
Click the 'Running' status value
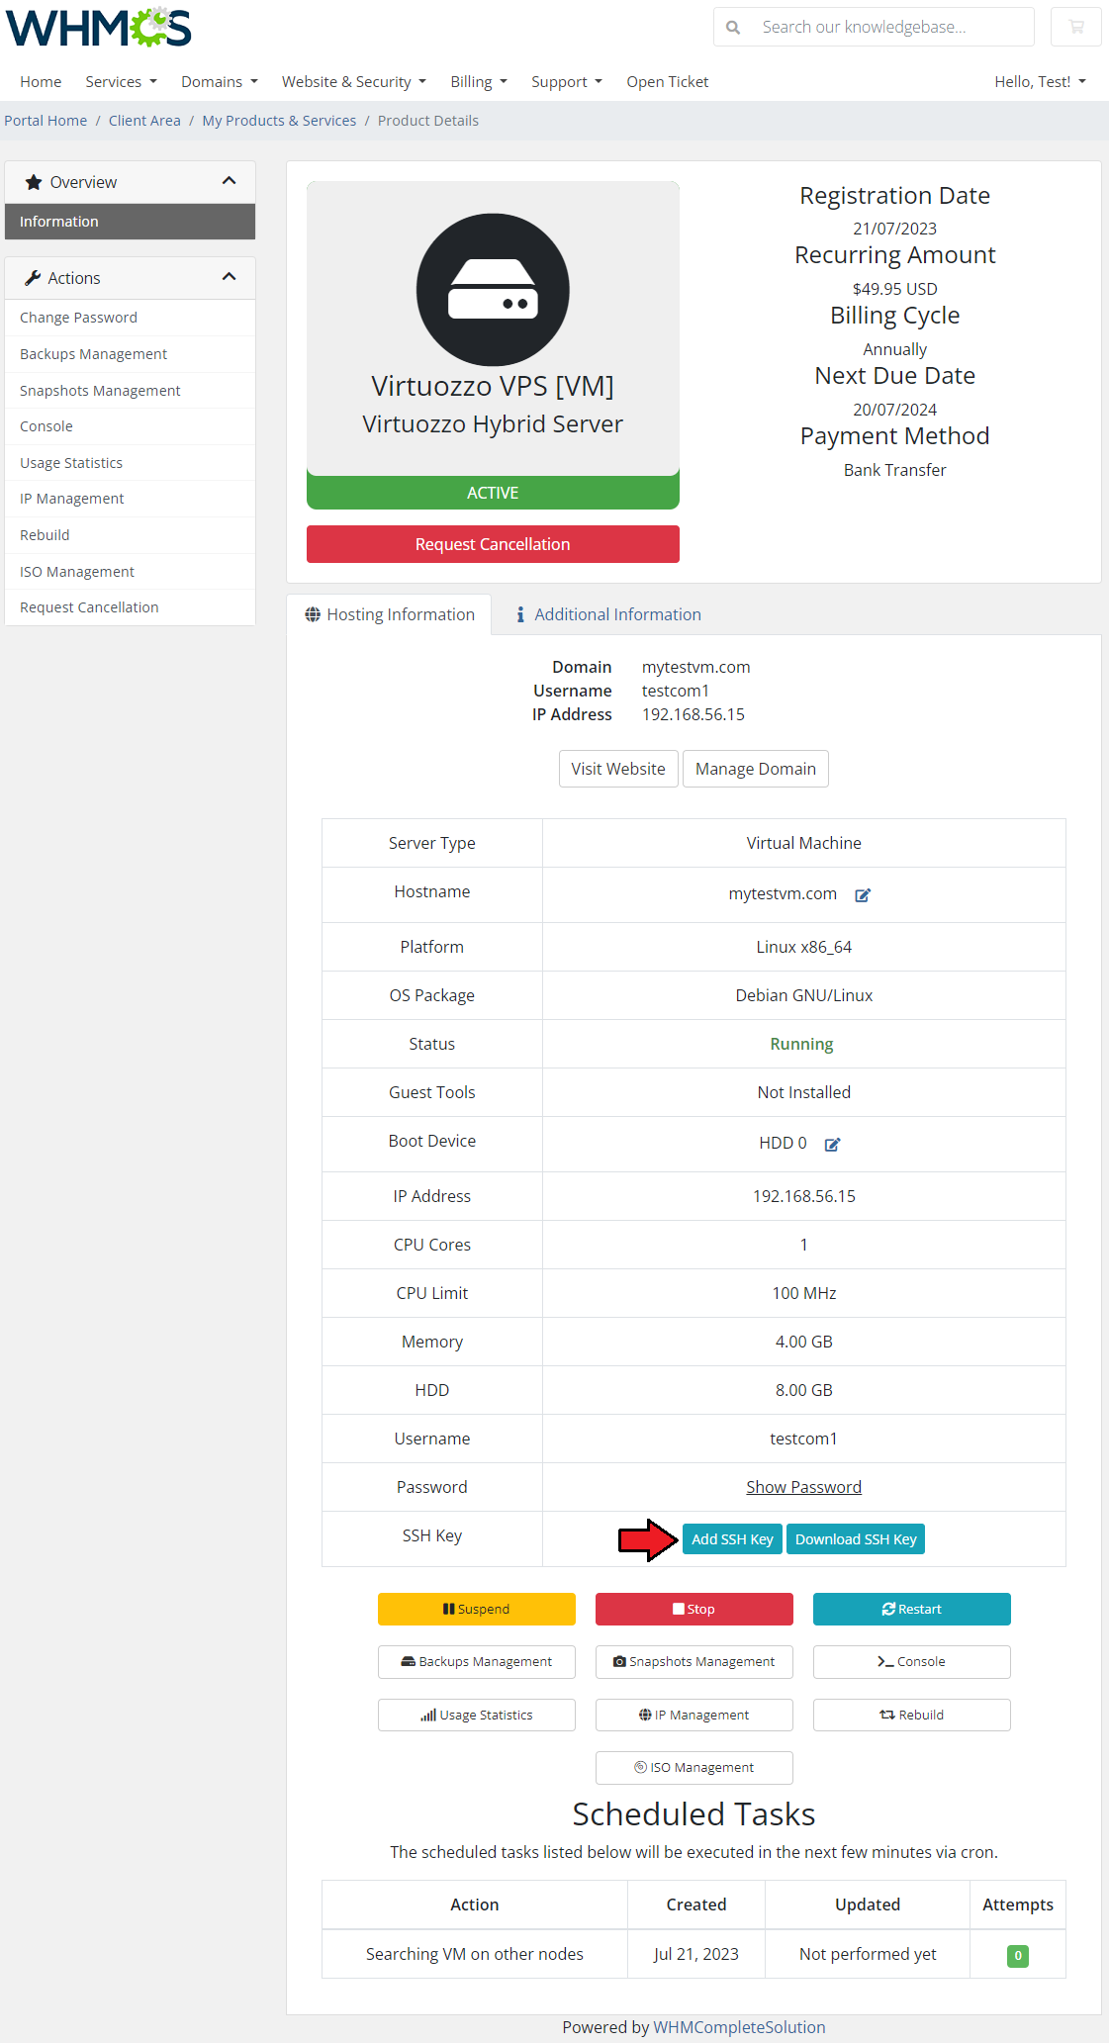tap(802, 1044)
